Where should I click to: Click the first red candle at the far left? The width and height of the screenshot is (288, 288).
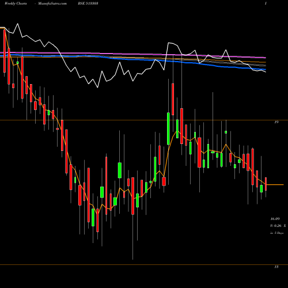(5, 51)
